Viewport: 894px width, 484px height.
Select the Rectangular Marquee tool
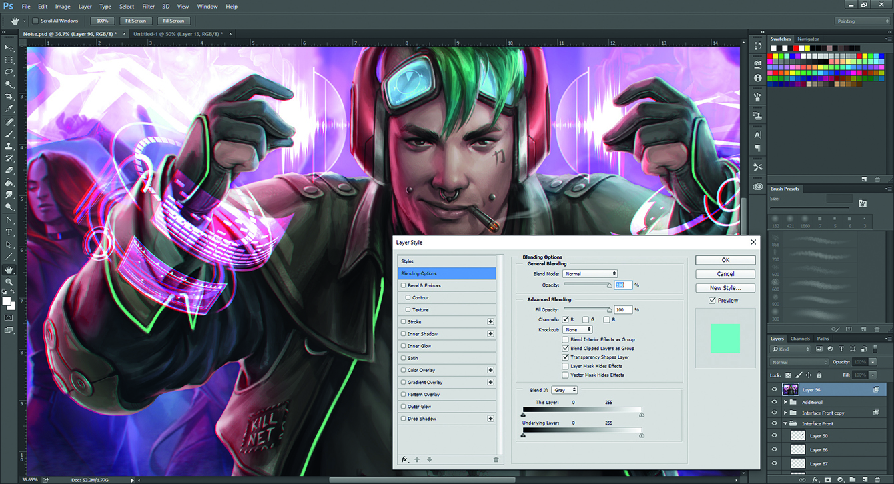tap(9, 60)
